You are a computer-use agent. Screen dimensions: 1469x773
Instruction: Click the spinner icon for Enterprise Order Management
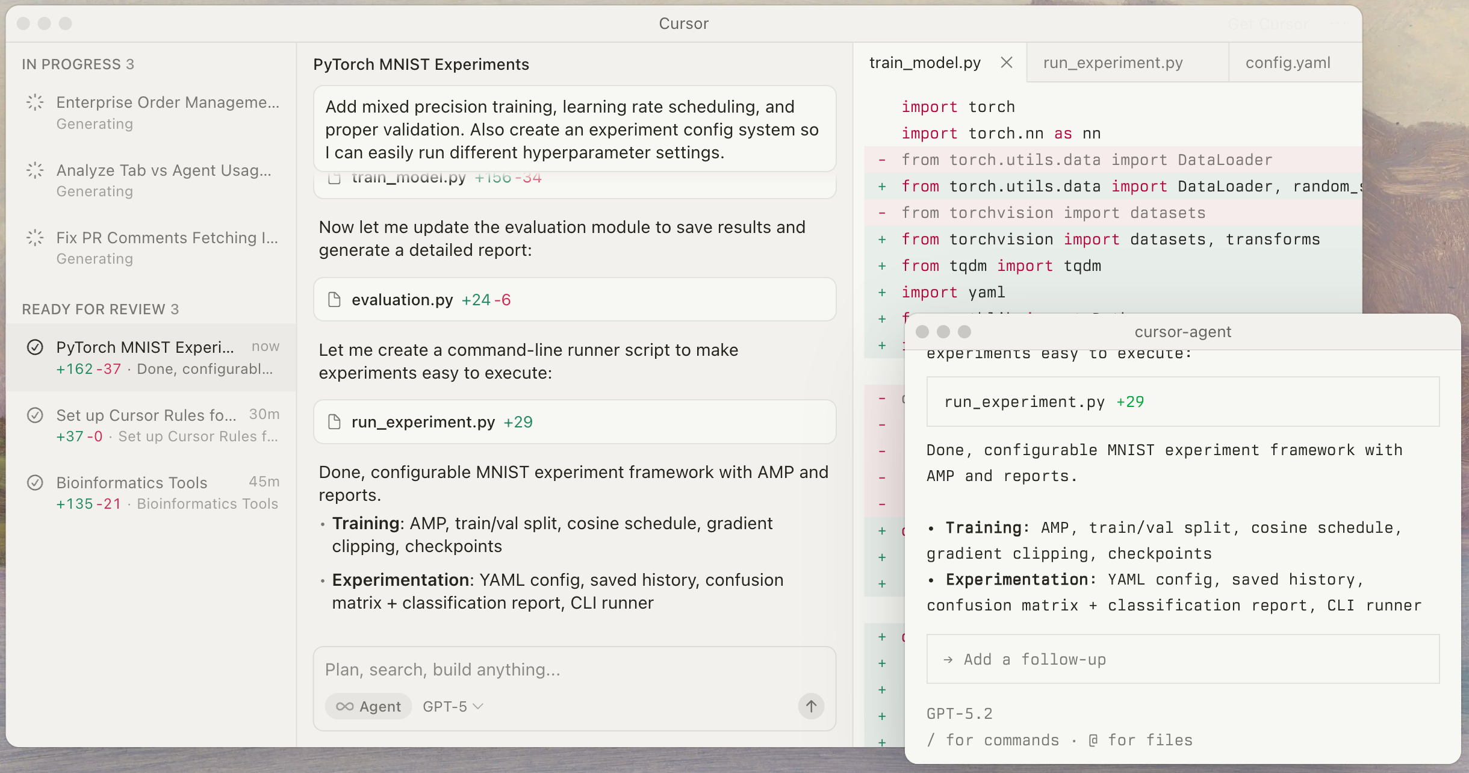(x=35, y=102)
